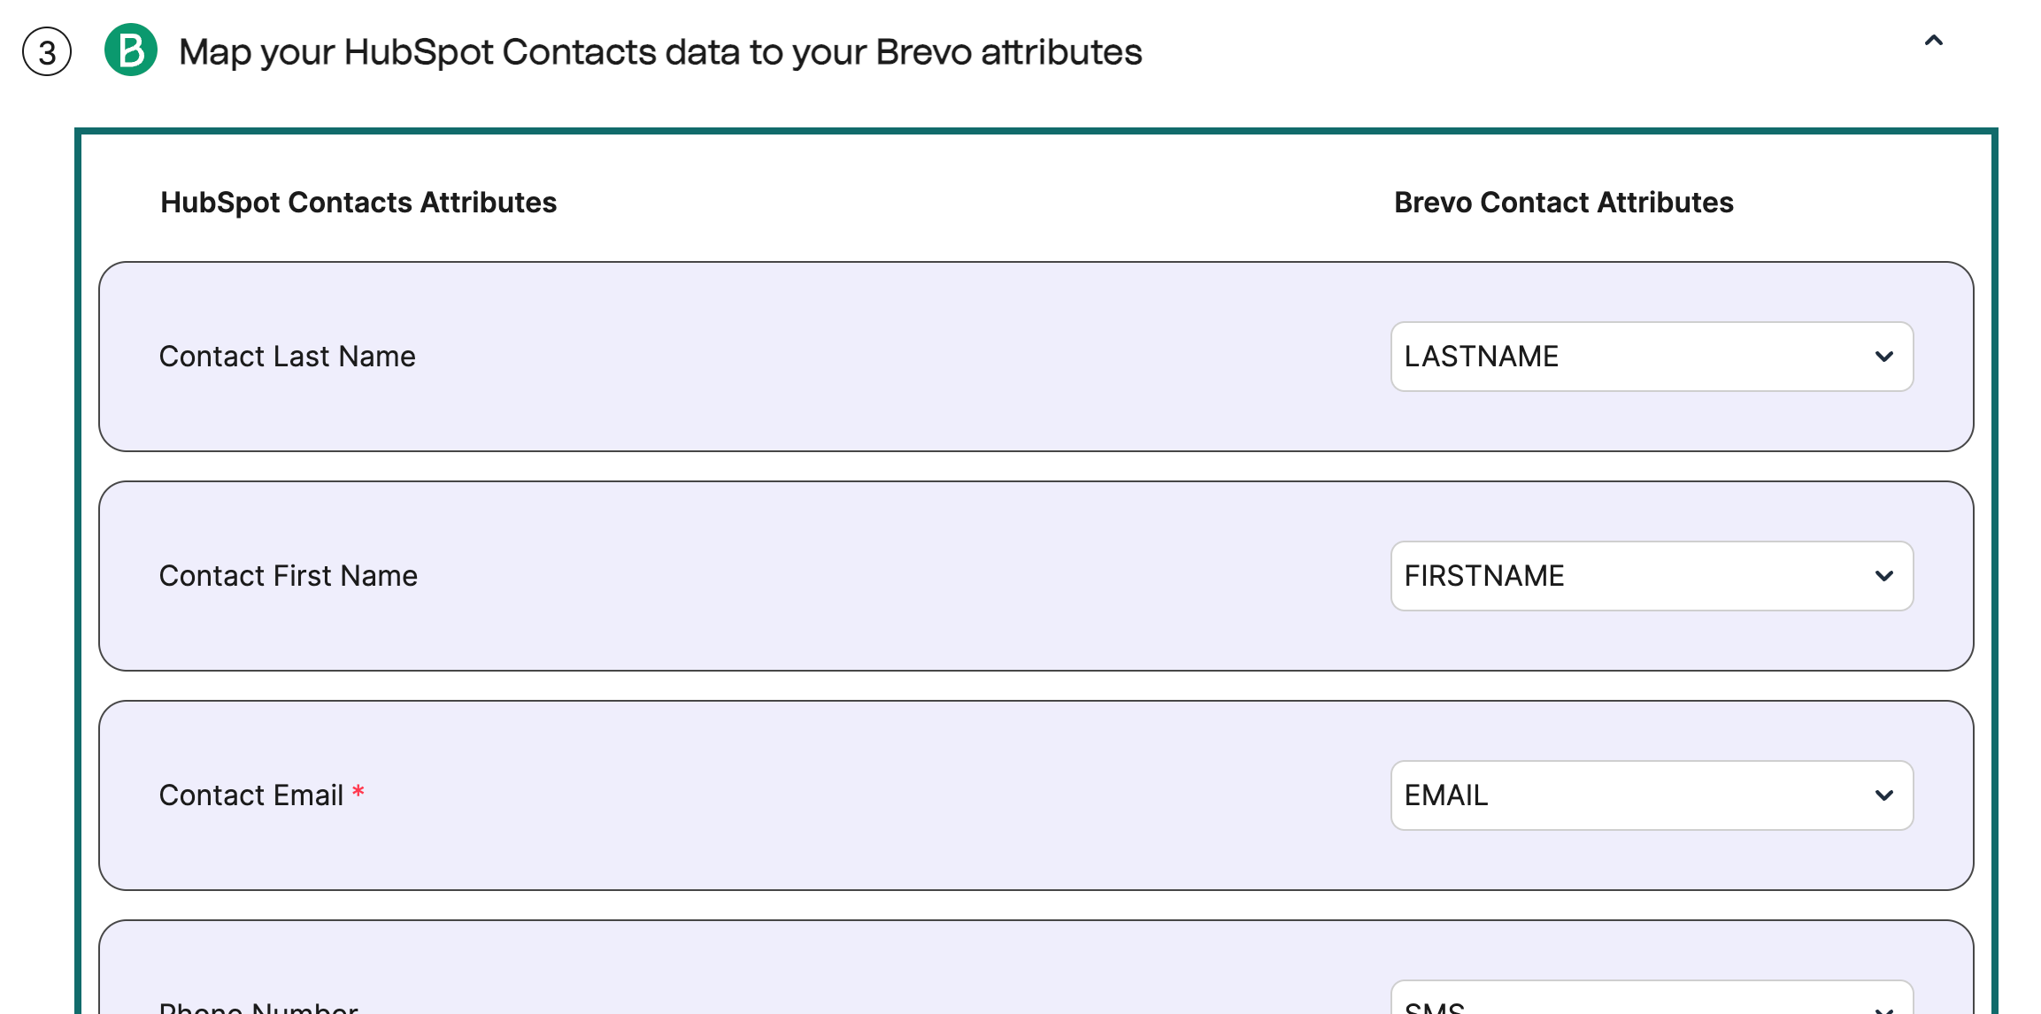Viewport: 2041px width, 1014px height.
Task: Collapse the mapping section with the top chevron
Action: [x=1934, y=42]
